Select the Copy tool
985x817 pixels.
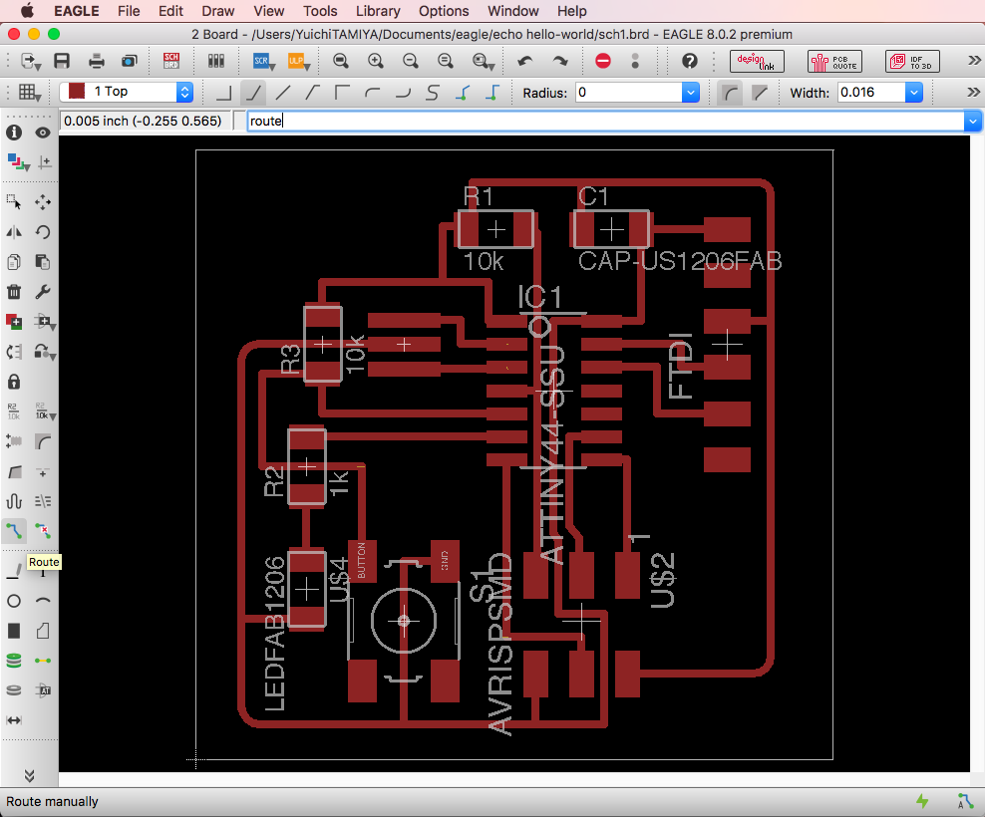[14, 262]
